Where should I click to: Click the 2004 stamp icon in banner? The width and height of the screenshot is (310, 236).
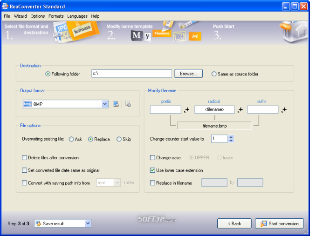(179, 36)
